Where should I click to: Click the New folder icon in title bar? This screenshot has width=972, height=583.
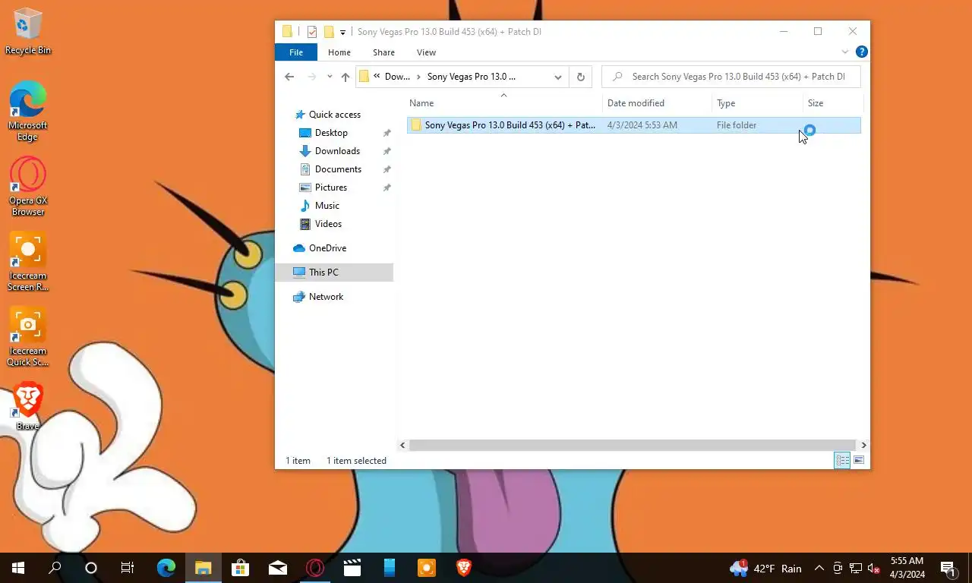329,32
